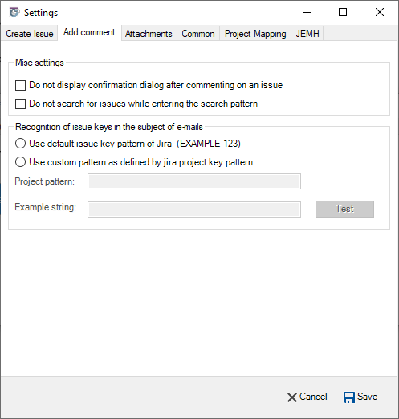Select default Jira issue key pattern radio
The image size is (399, 419).
[20, 144]
